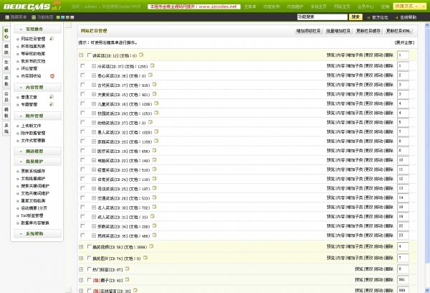Click note icon on ID:56 row
Image resolution: width=430 pixels, height=293 pixels.
pyautogui.click(x=151, y=246)
